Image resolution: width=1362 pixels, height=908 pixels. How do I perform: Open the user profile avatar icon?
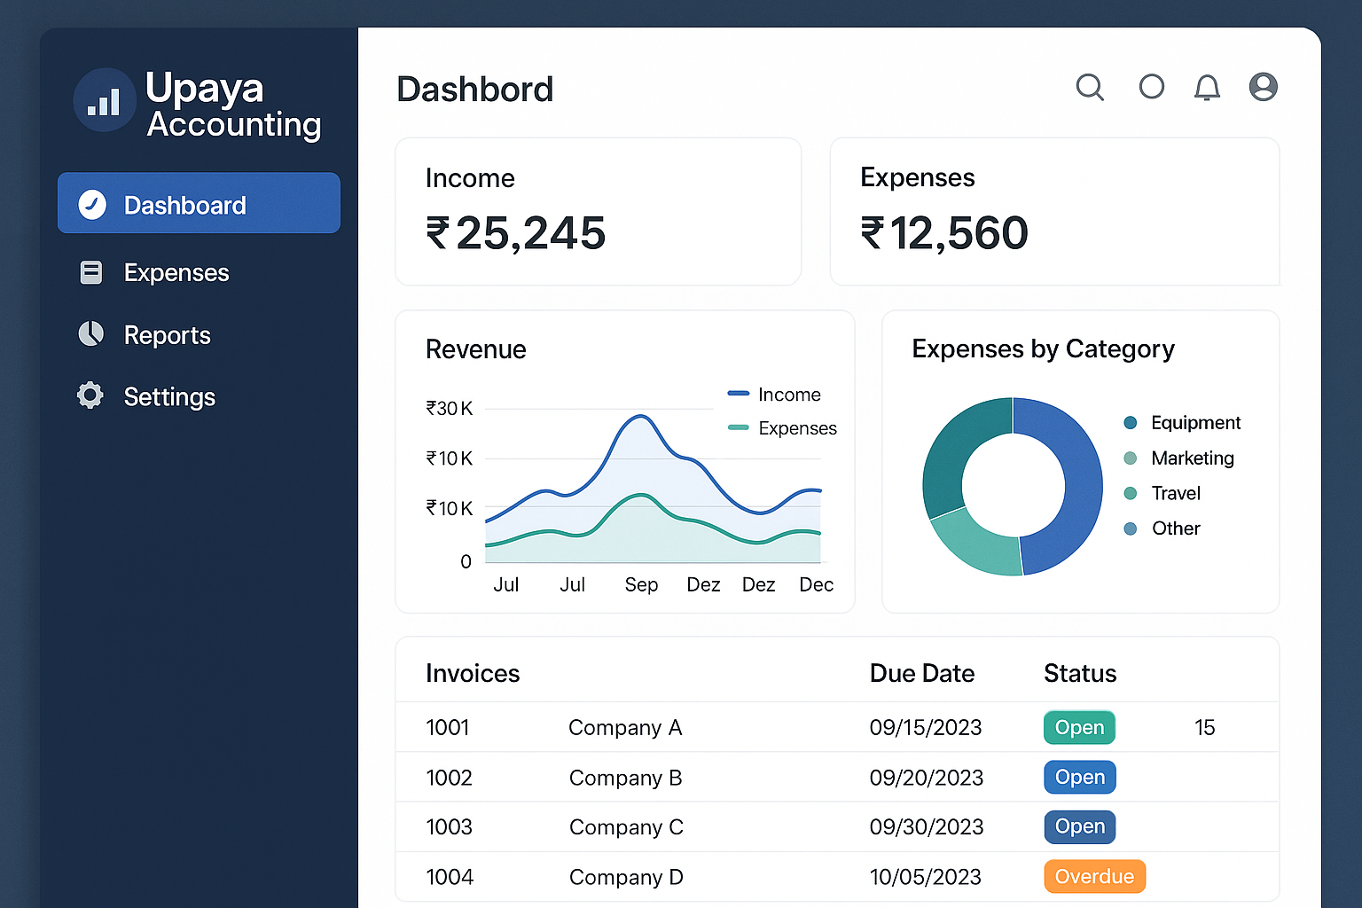coord(1263,87)
